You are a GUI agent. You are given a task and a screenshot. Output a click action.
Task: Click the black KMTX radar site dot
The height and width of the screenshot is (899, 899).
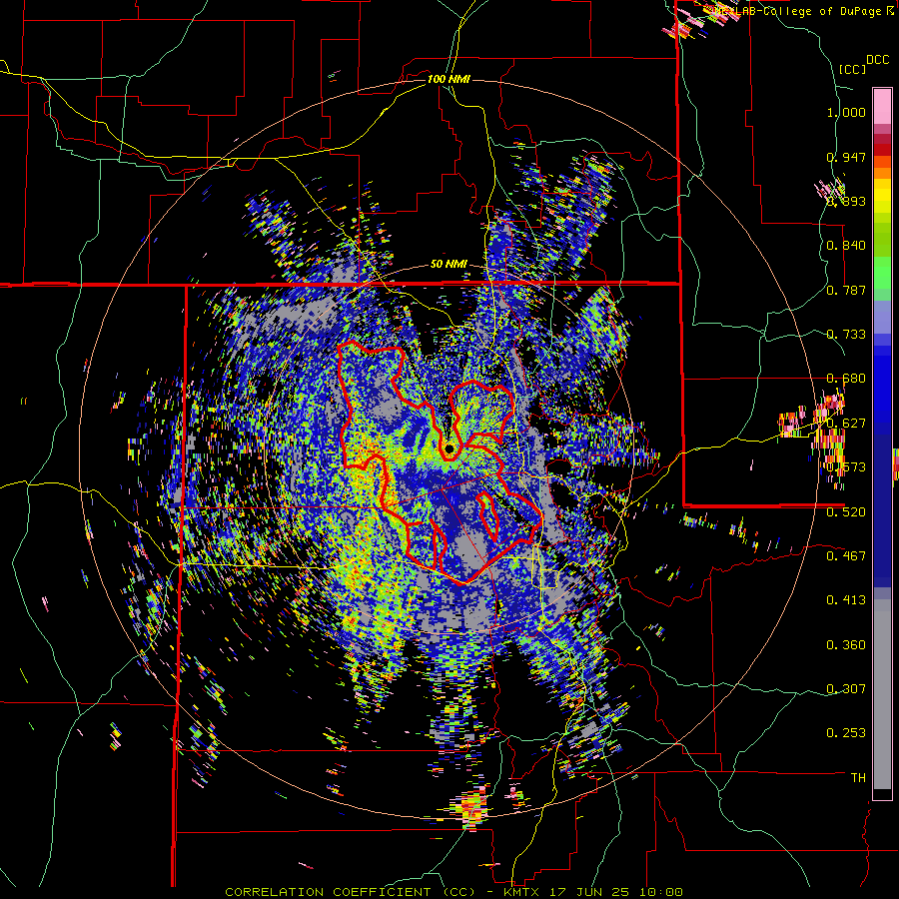449,449
